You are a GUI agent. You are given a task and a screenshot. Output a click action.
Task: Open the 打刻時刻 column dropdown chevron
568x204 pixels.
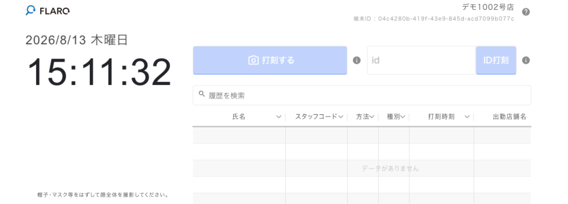467,117
